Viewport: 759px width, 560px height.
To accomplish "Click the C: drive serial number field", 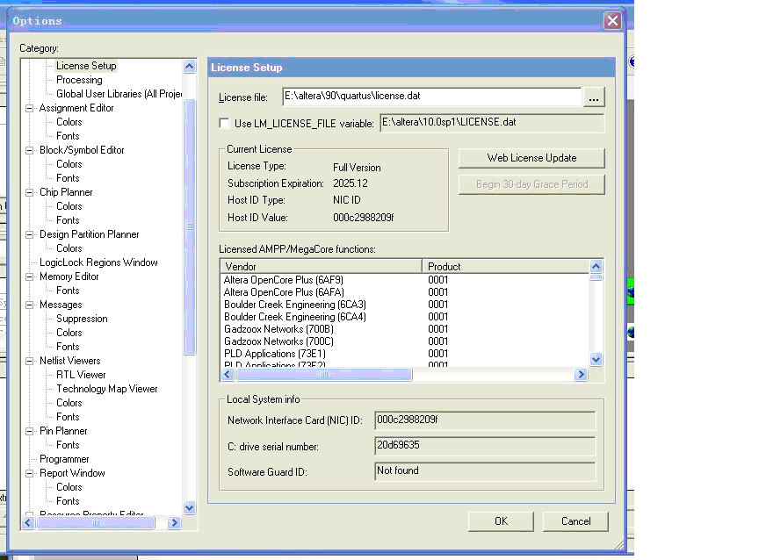I will (x=485, y=446).
